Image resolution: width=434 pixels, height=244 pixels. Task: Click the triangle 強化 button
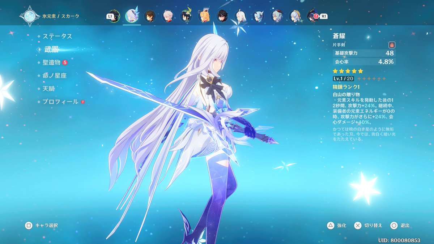(336, 226)
